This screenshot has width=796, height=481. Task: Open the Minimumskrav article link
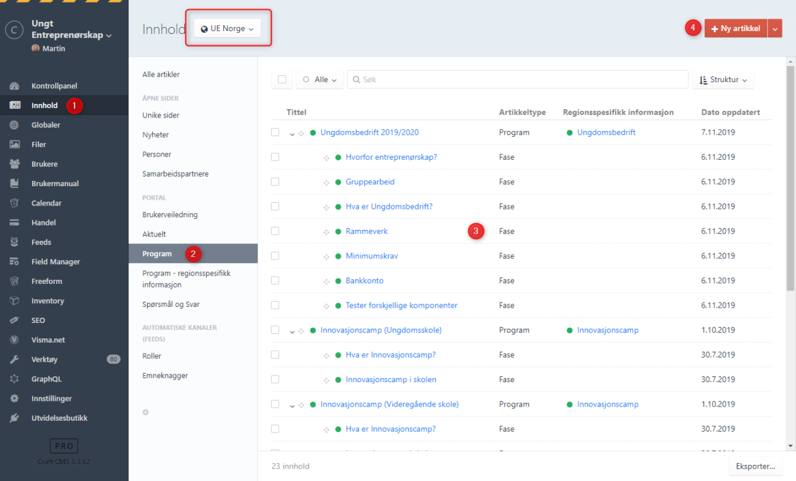[372, 256]
